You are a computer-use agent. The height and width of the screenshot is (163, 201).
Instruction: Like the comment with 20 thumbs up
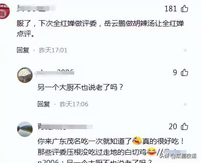[x=184, y=126]
